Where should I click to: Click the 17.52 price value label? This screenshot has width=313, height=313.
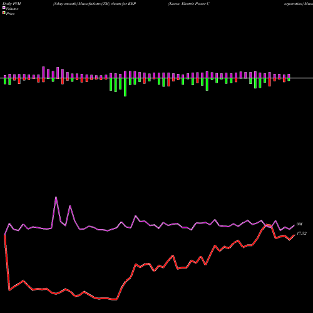(302, 233)
